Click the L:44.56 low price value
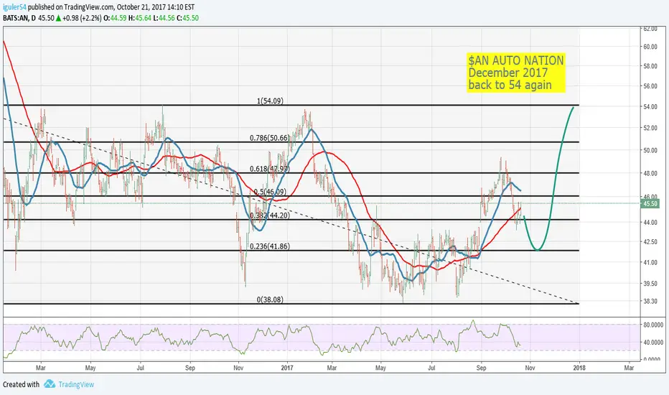 pos(164,18)
